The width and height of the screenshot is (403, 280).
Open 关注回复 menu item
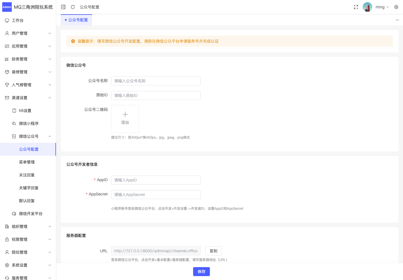coord(28,175)
